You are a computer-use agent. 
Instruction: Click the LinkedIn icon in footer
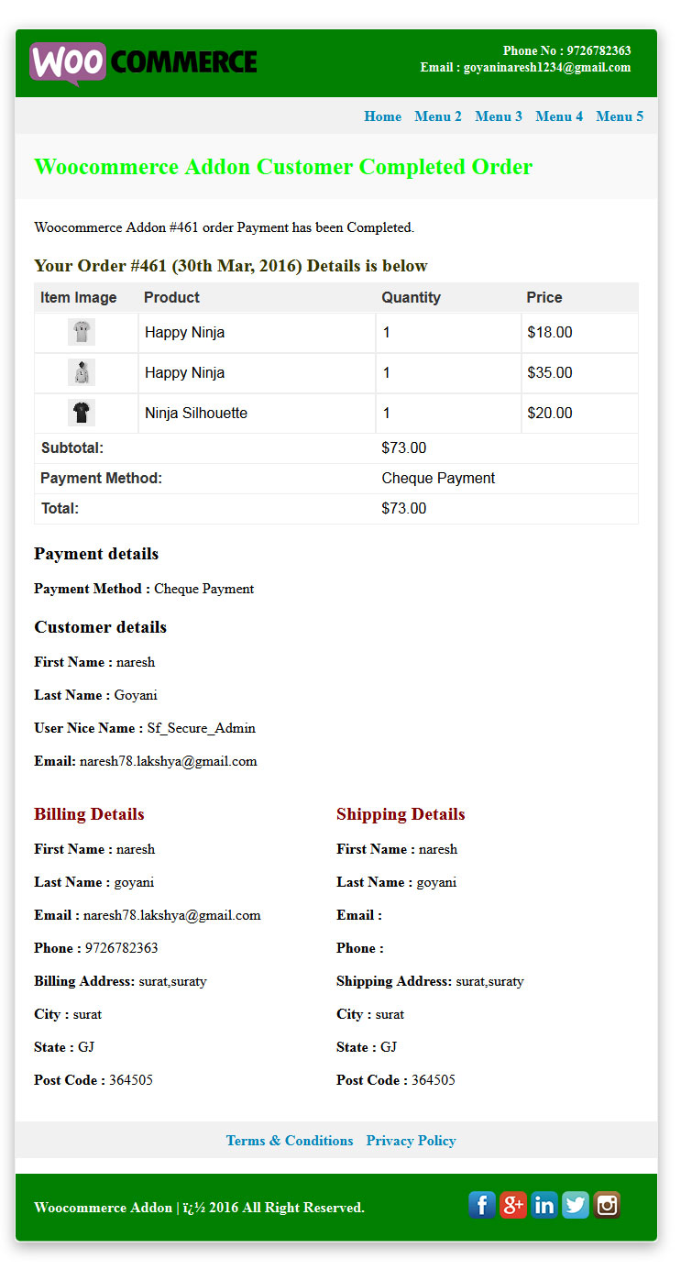click(x=544, y=1205)
